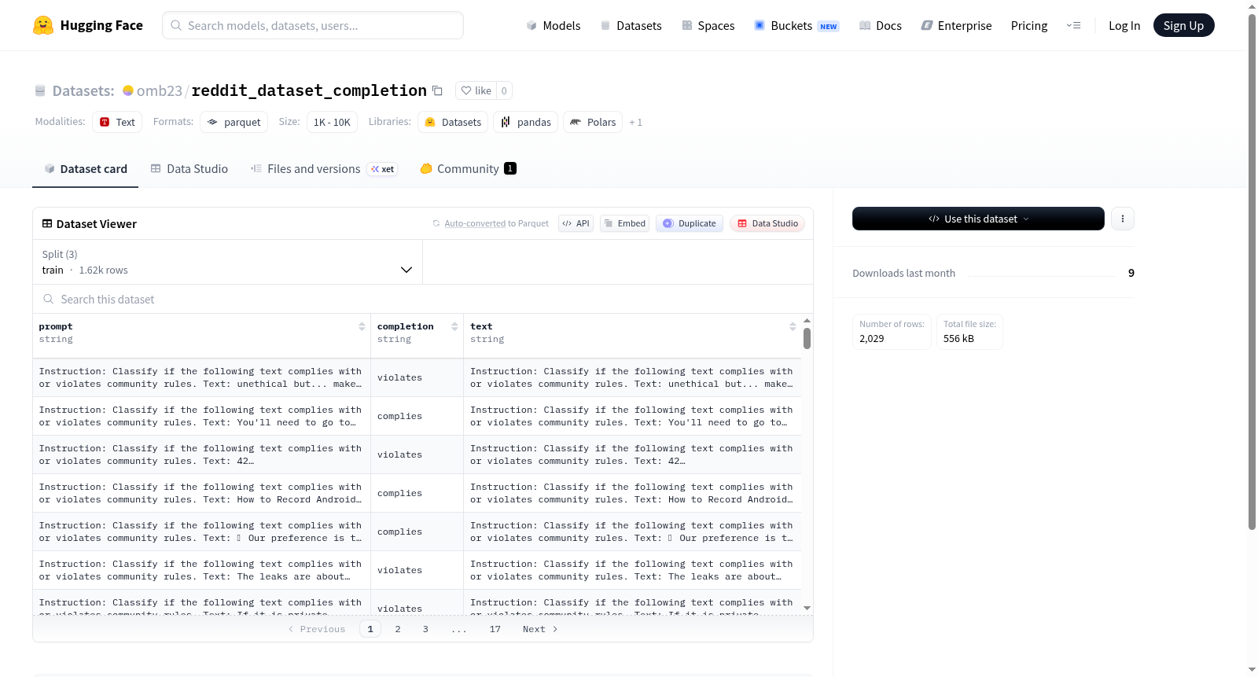The height and width of the screenshot is (677, 1258).
Task: Go to page 2 of results
Action: 398,629
